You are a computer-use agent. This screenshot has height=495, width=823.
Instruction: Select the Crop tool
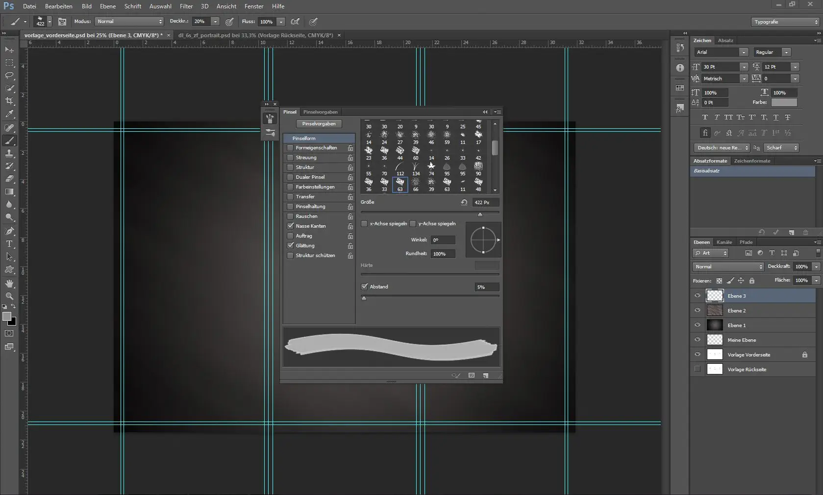pos(9,101)
